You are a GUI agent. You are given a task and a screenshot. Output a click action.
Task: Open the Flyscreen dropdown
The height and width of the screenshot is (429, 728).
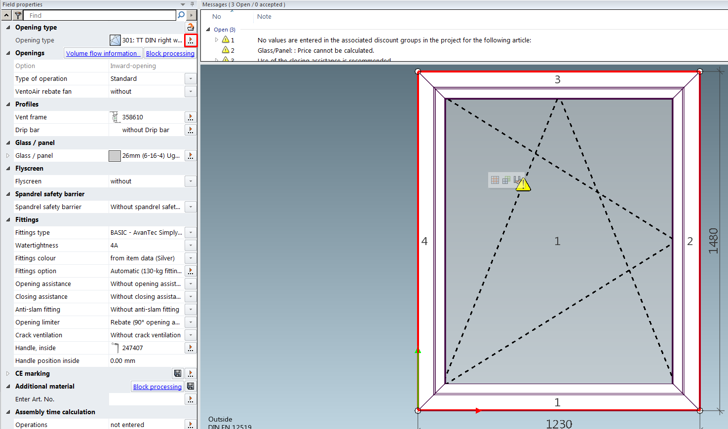tap(191, 181)
